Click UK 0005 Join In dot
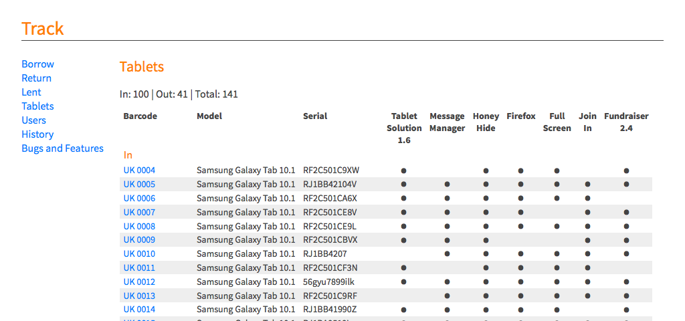 point(587,185)
